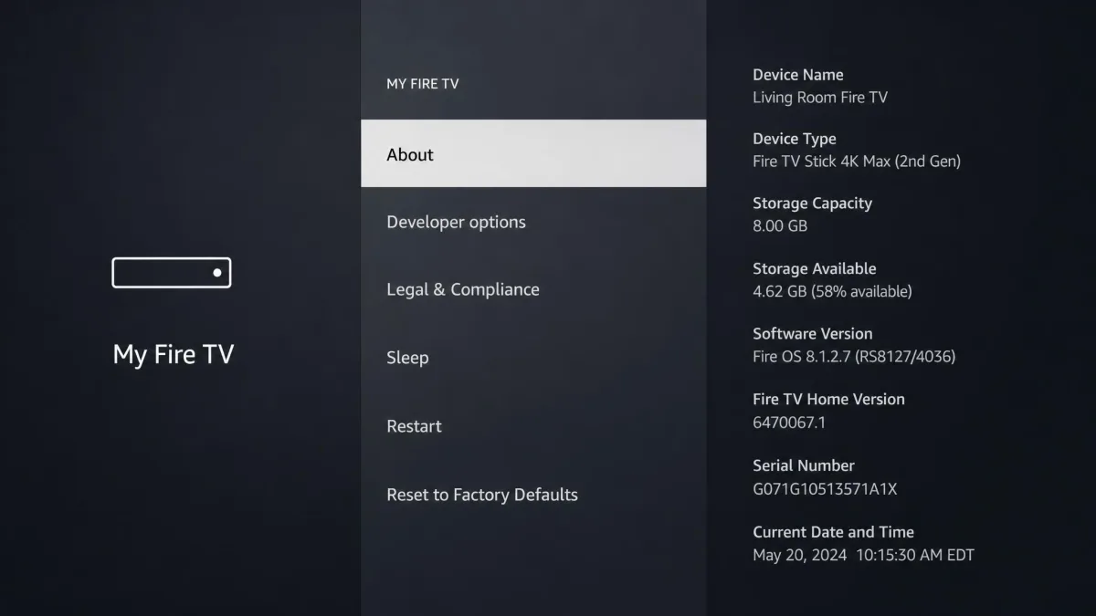
Task: Select Reset to Factory Defaults
Action: pyautogui.click(x=533, y=495)
